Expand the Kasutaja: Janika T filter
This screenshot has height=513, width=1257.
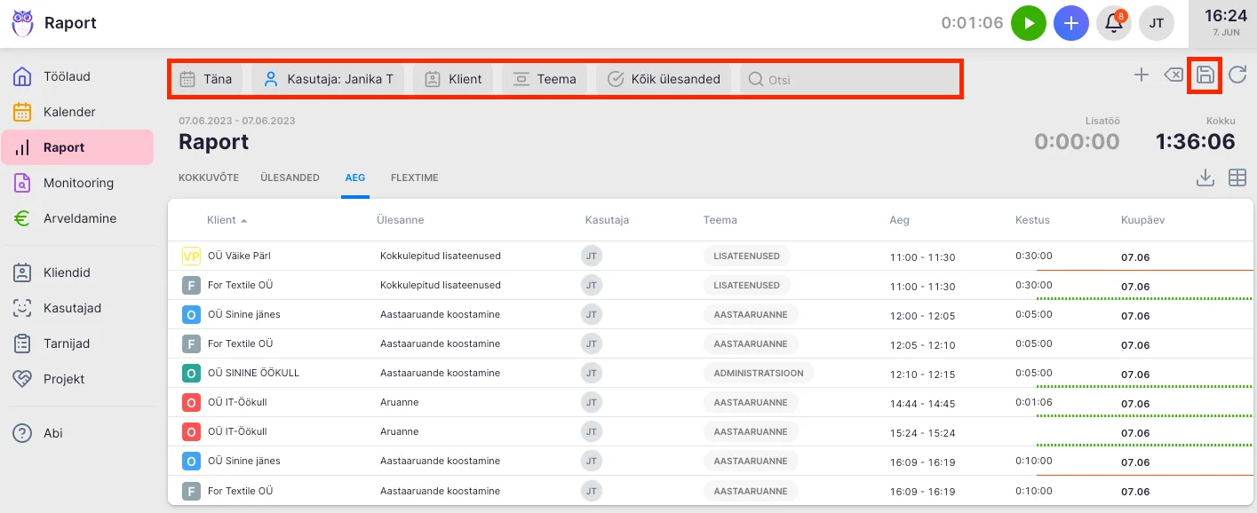pyautogui.click(x=328, y=79)
